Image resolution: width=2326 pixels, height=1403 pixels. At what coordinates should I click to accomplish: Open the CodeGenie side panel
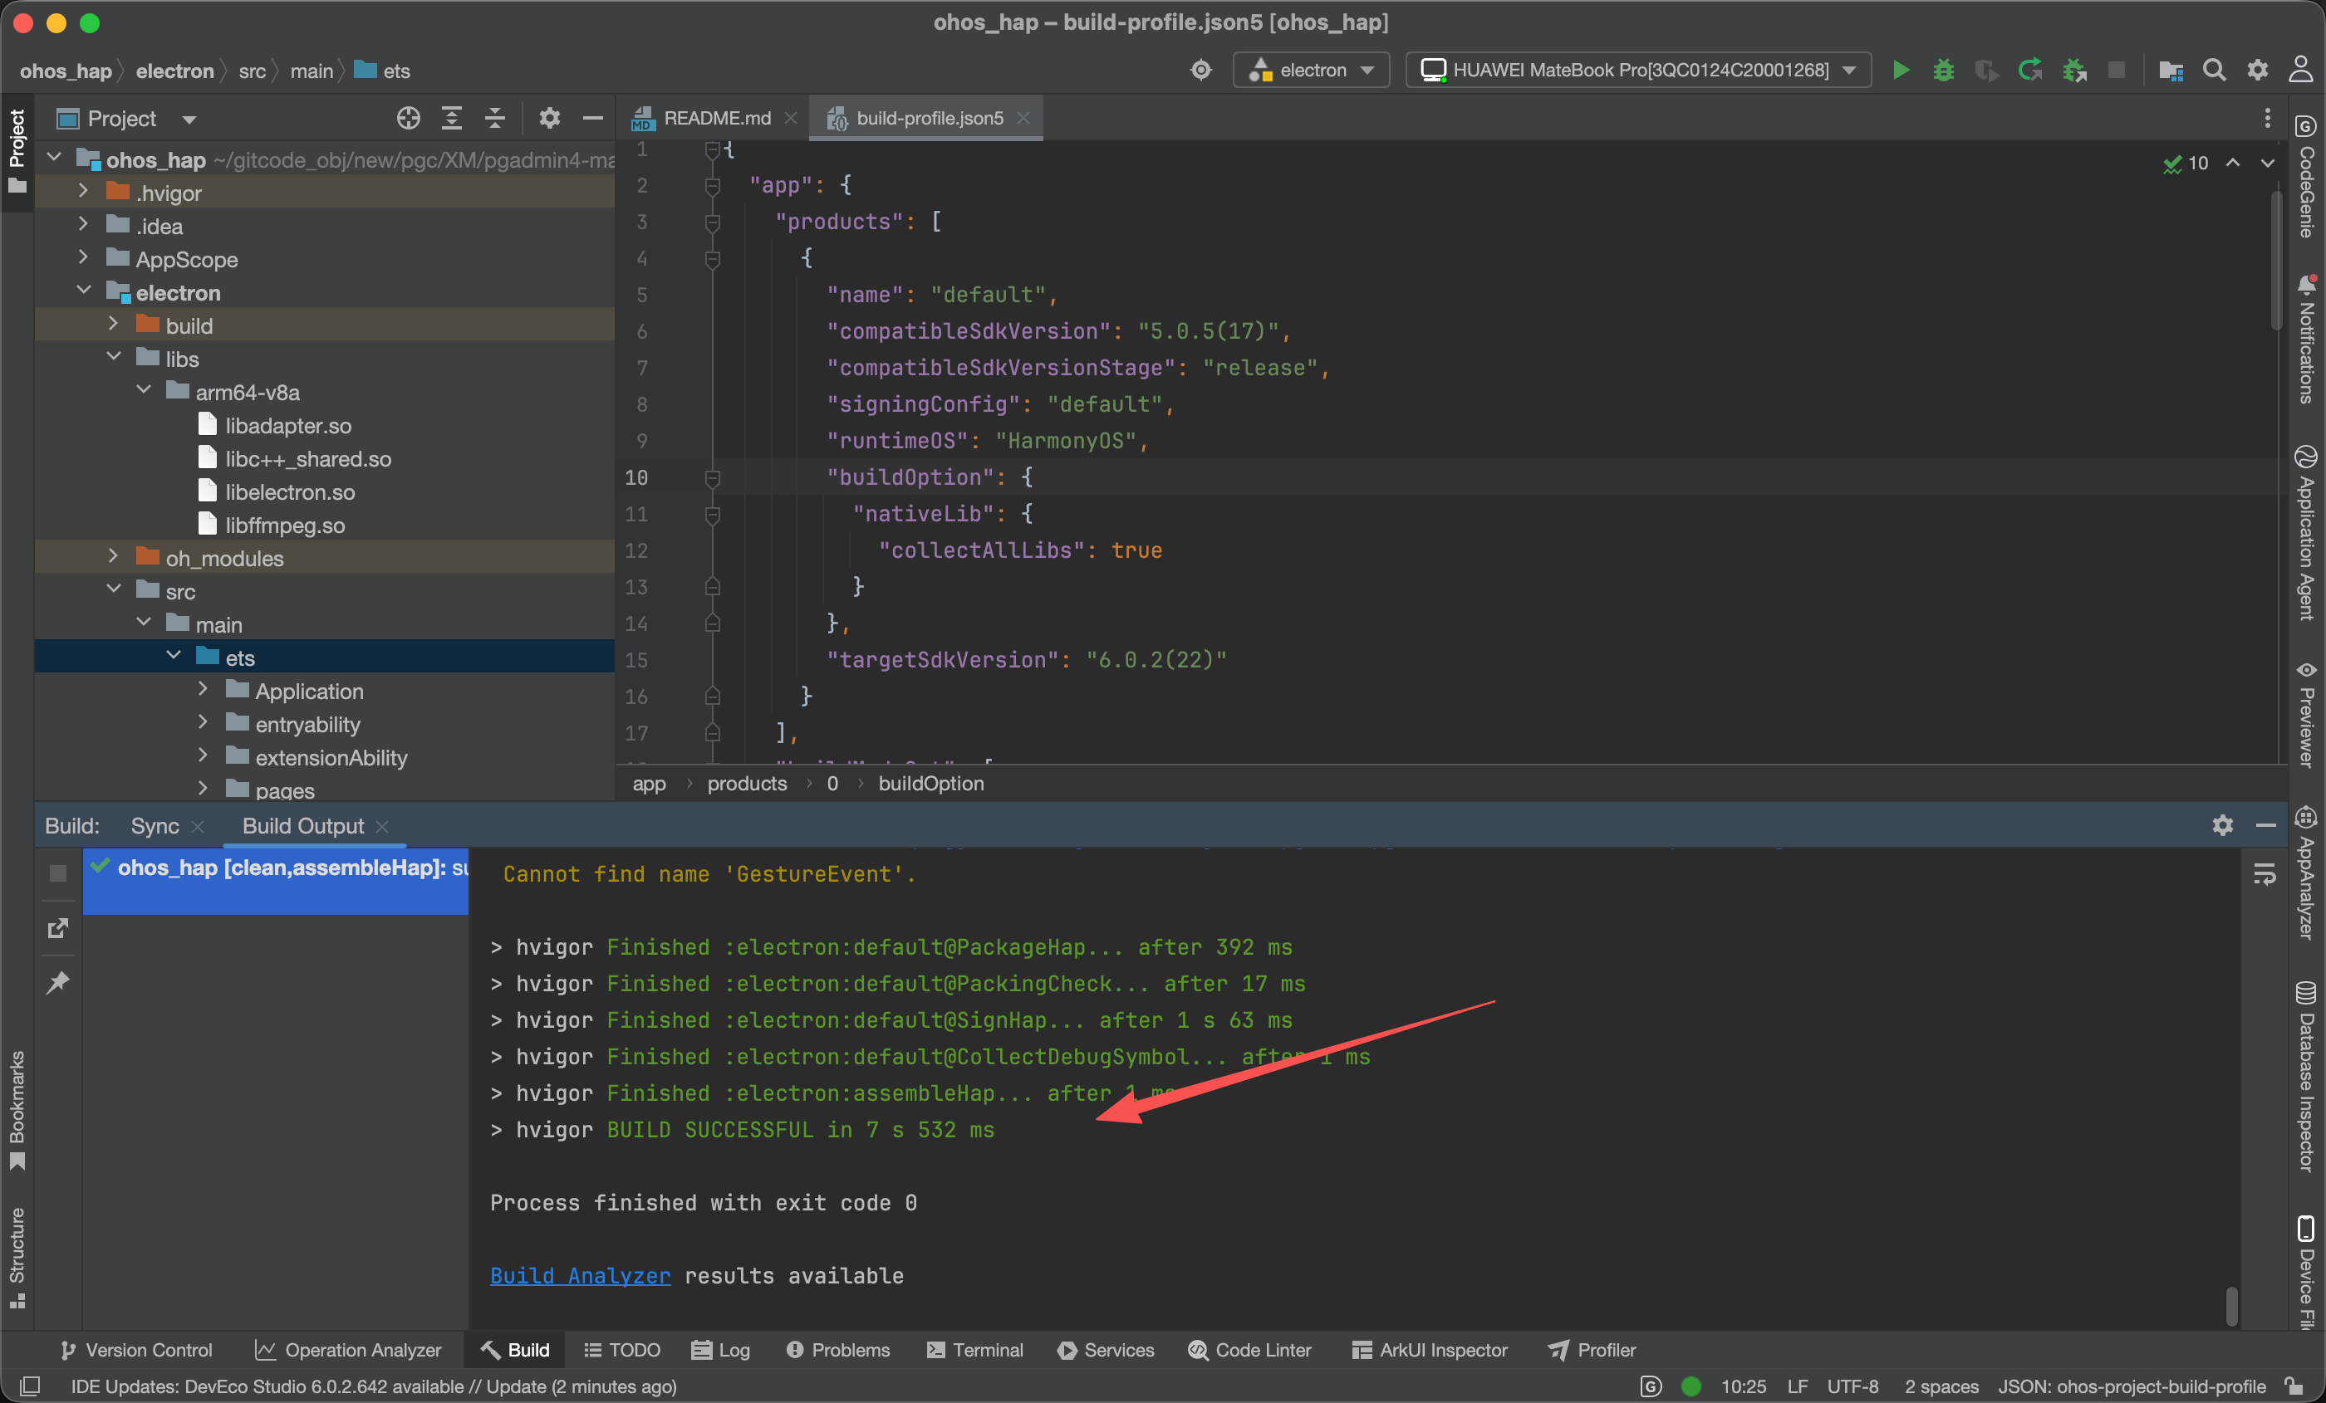click(x=2305, y=175)
